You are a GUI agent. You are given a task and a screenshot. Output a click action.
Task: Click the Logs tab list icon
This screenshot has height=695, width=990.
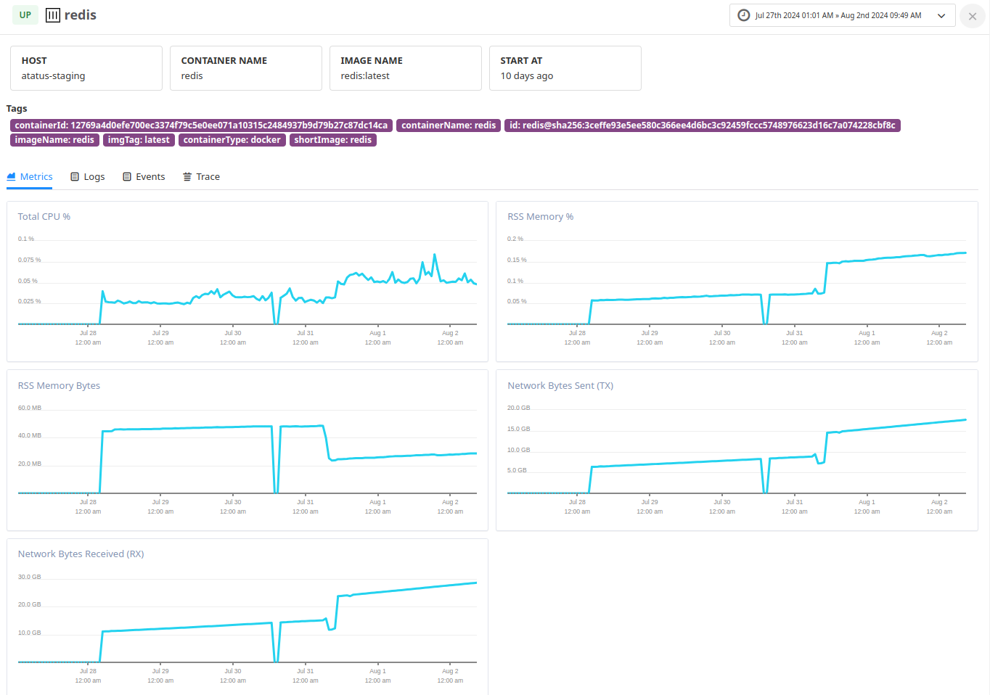[75, 177]
